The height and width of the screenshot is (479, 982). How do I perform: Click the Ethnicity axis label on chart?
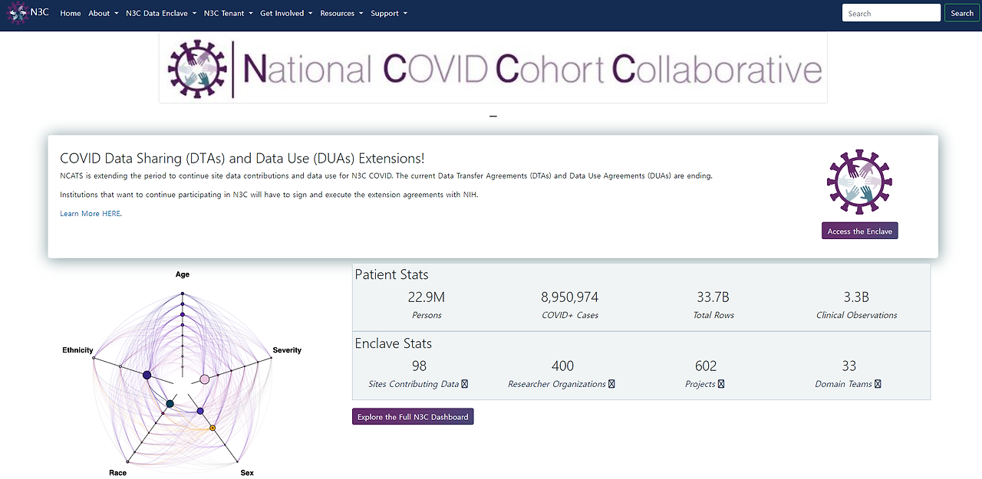(77, 350)
